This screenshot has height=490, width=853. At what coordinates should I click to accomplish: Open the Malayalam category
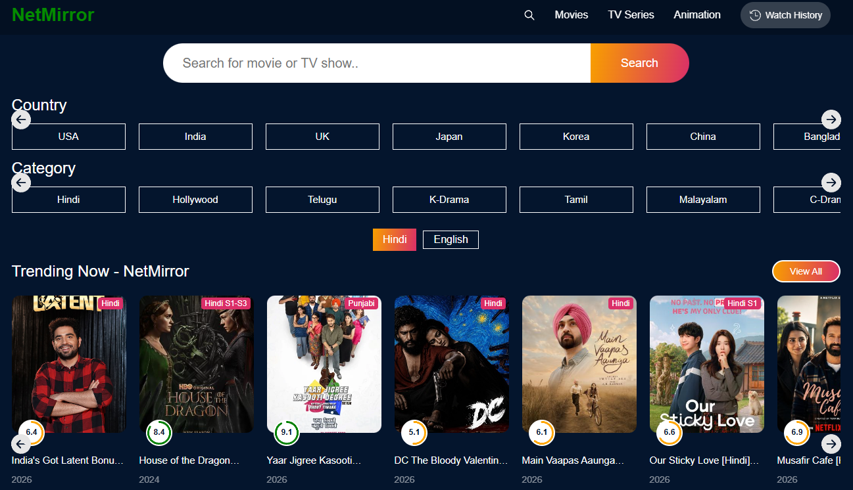[703, 200]
